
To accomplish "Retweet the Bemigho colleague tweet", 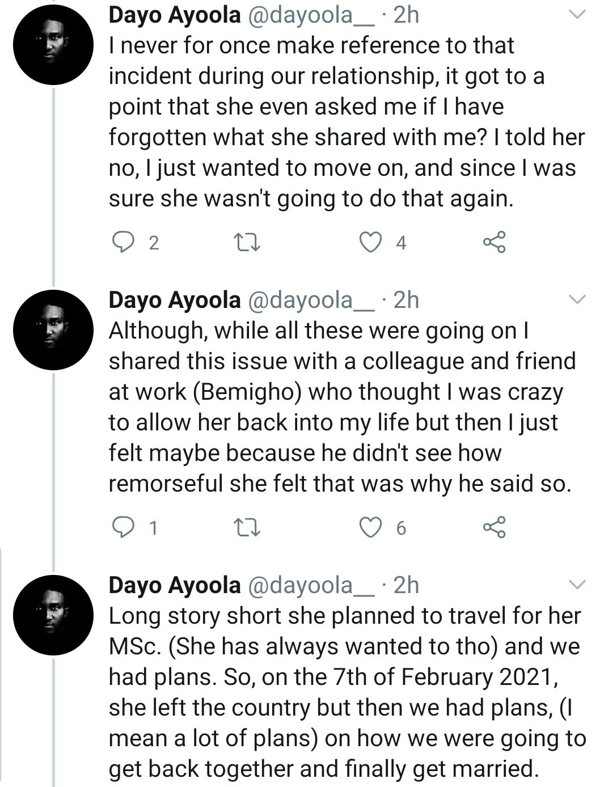I will point(247,528).
